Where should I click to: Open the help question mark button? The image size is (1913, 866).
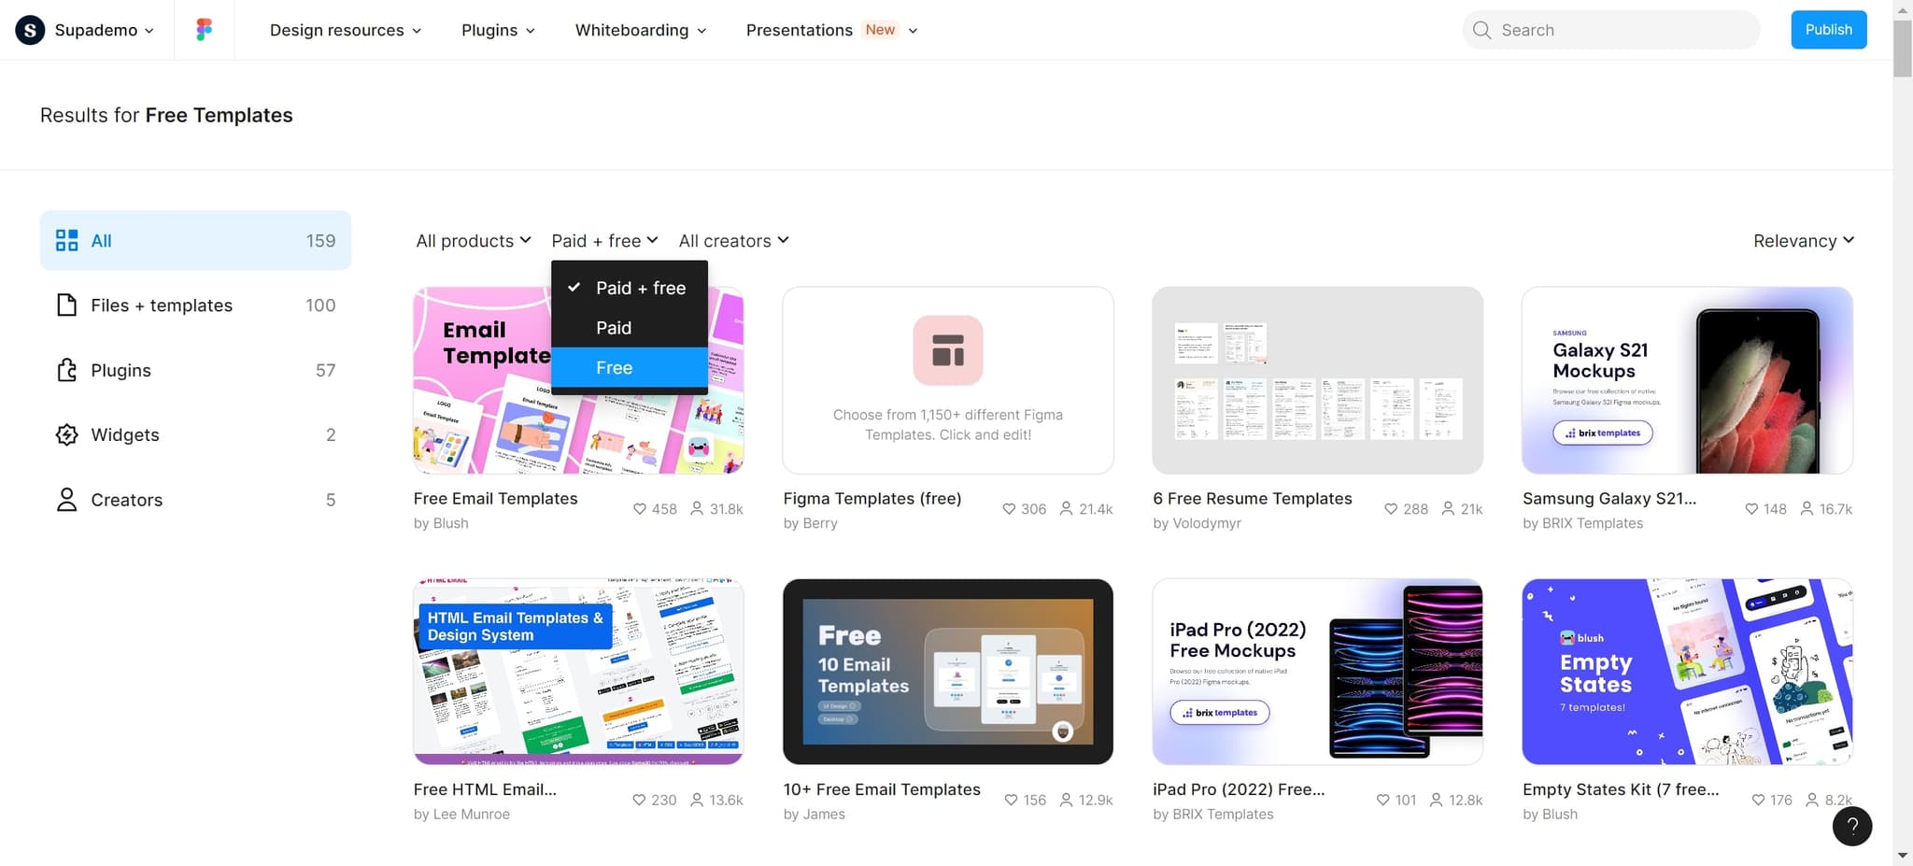pos(1851,826)
